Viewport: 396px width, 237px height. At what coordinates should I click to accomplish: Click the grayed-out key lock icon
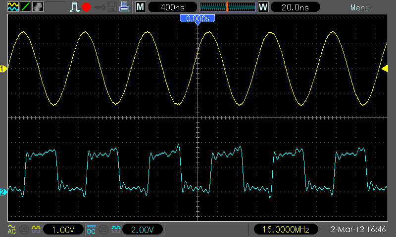[99, 7]
